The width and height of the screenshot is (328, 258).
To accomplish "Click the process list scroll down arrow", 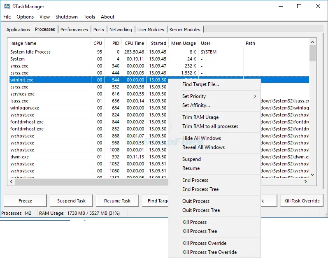I will [312, 175].
